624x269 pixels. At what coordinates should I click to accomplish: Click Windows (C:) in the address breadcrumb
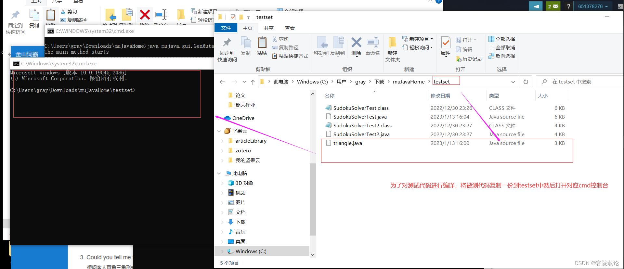(312, 82)
